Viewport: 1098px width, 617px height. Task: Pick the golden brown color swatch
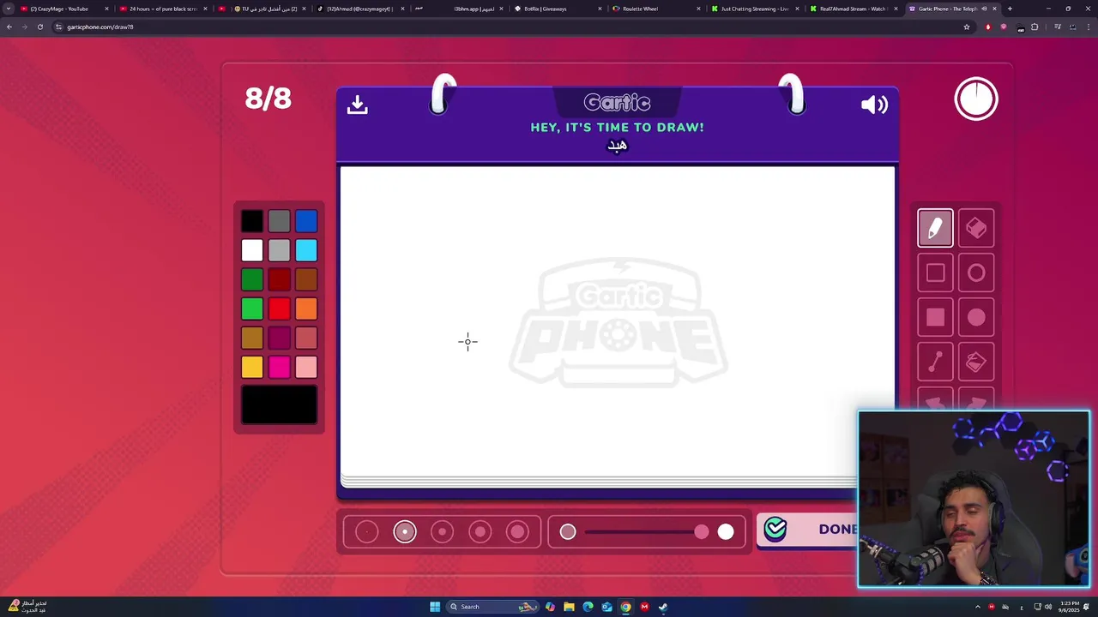pos(252,338)
